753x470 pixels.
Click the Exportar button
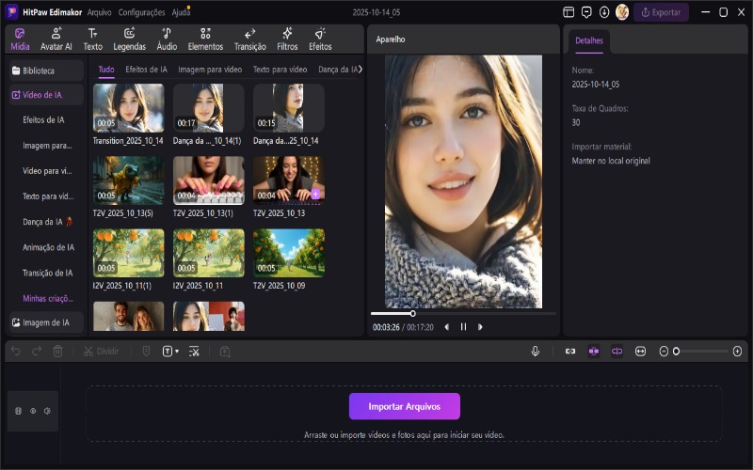(661, 12)
